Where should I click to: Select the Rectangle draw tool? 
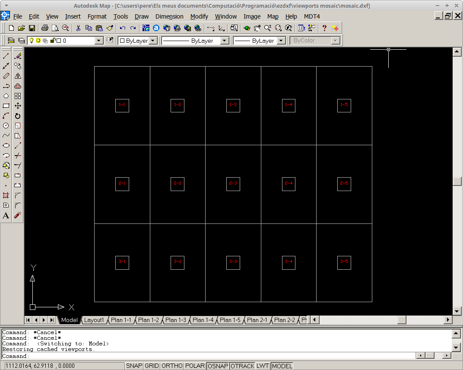[6, 105]
